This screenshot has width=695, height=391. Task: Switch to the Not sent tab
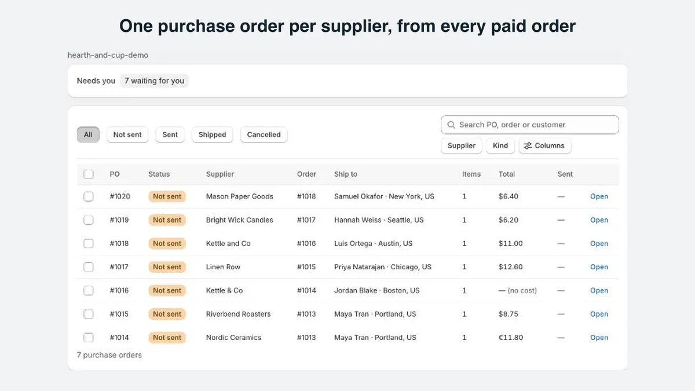coord(127,134)
